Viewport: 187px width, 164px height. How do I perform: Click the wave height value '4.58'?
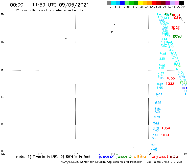(x=171, y=47)
